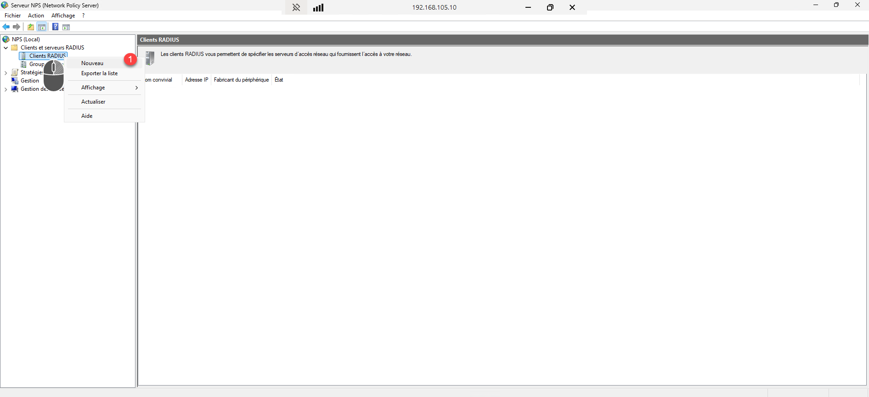Click the blue Help toolbar icon

(x=55, y=27)
